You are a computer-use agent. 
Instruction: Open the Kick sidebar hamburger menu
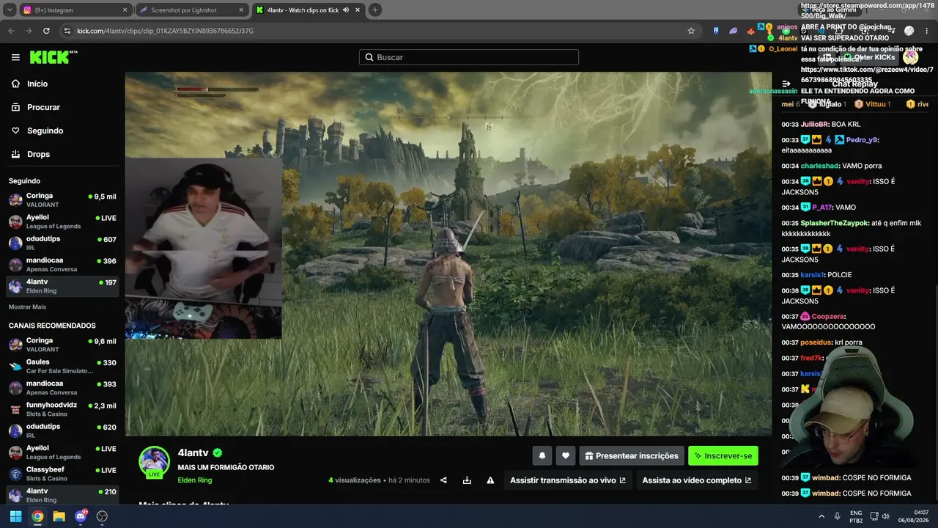click(15, 57)
